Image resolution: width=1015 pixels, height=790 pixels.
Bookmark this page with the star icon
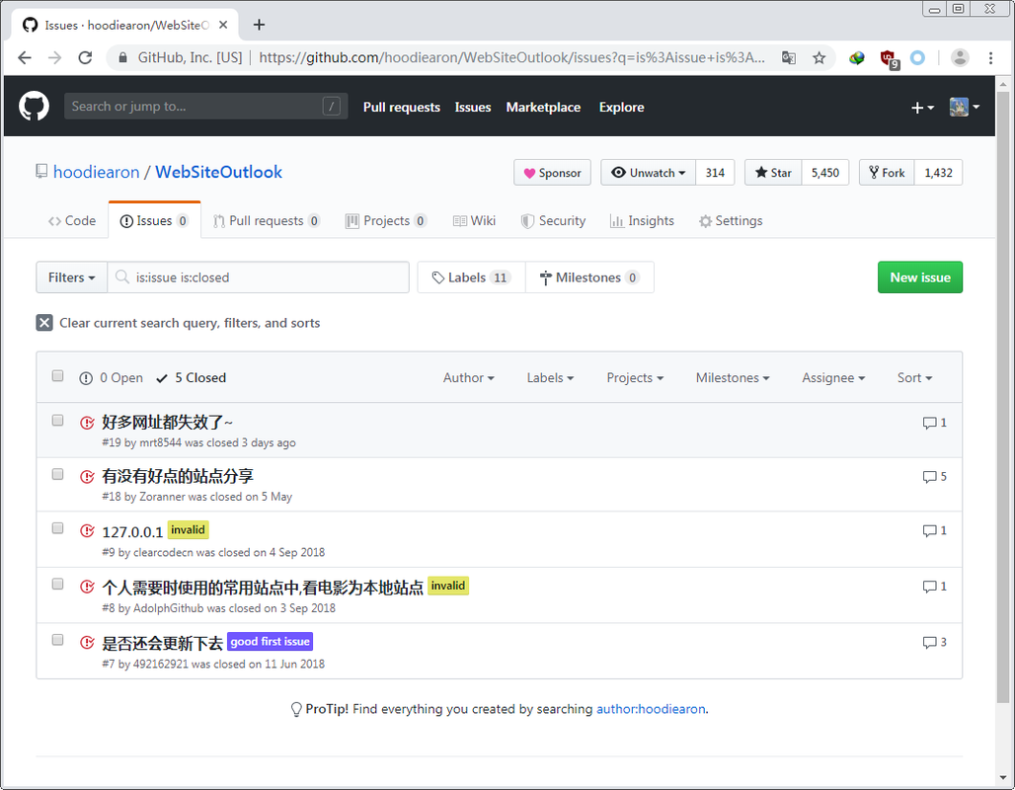pos(819,57)
